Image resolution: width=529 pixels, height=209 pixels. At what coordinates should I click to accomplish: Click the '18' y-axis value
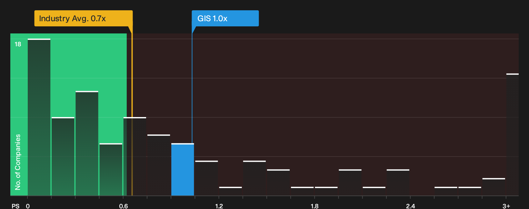(x=18, y=44)
